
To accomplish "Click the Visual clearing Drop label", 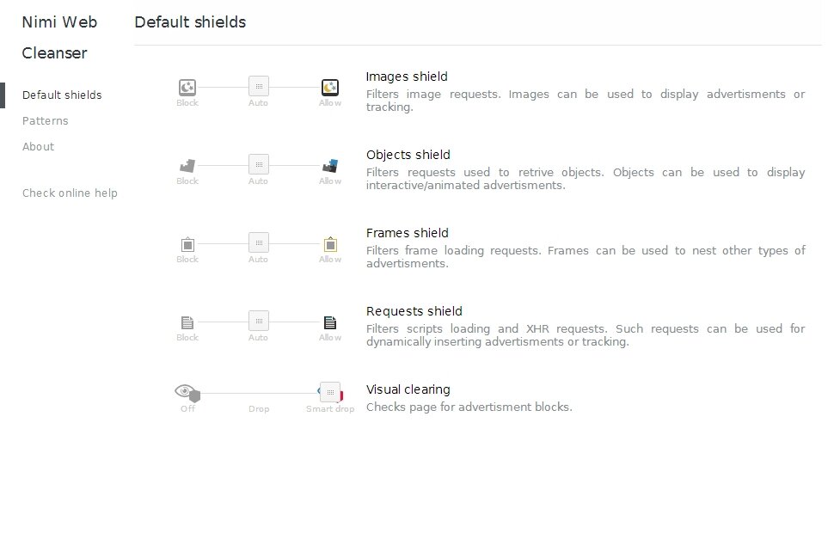I will [259, 408].
